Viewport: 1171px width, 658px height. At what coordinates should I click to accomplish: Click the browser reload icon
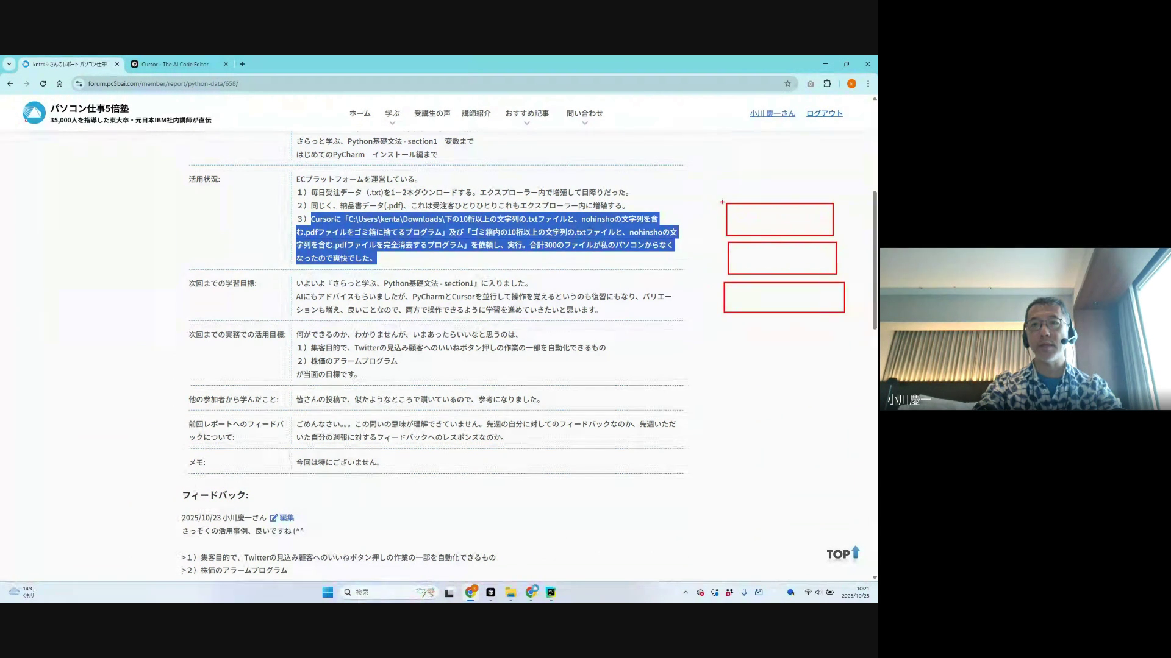[x=43, y=83]
